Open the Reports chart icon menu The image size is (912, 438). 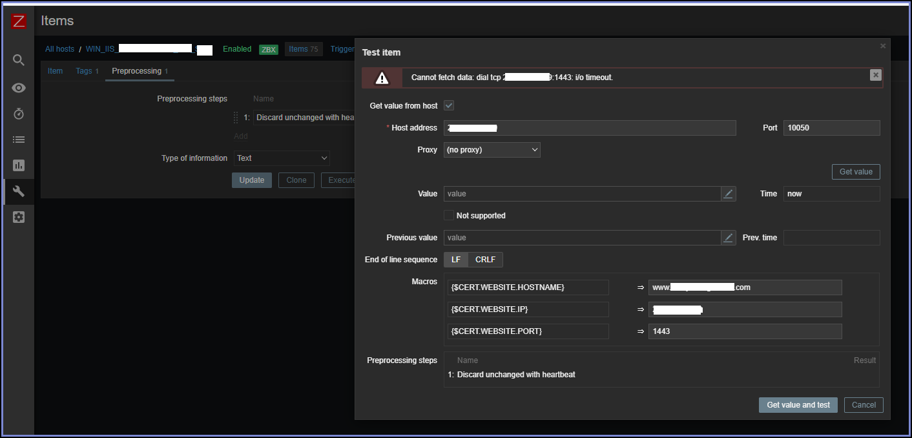[x=19, y=165]
